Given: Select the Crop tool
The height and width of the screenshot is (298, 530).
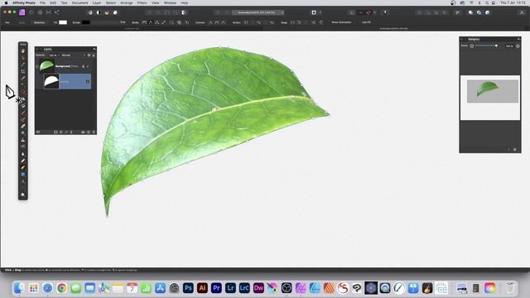Looking at the screenshot, I should [x=23, y=71].
